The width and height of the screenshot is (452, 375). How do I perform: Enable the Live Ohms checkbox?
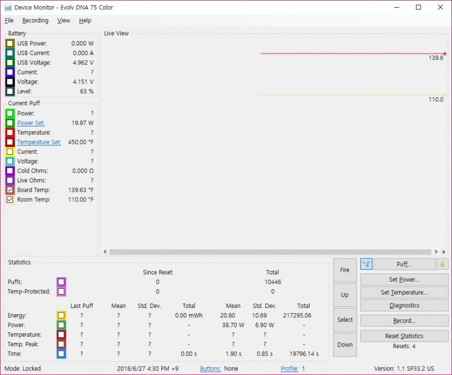tap(10, 181)
